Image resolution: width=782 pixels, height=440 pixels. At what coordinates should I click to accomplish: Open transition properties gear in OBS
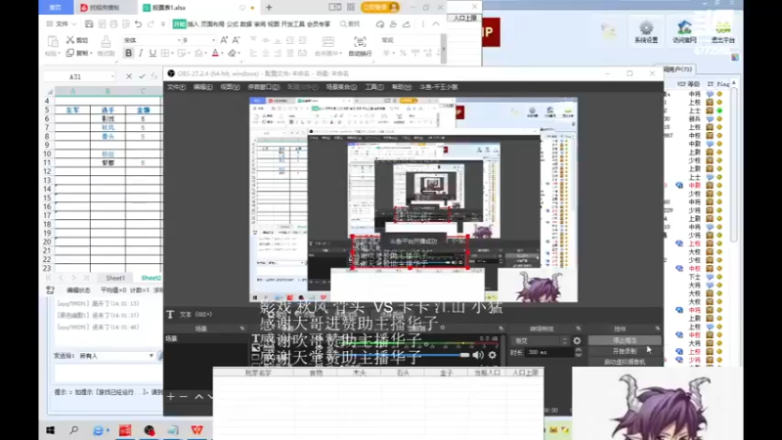pos(577,340)
